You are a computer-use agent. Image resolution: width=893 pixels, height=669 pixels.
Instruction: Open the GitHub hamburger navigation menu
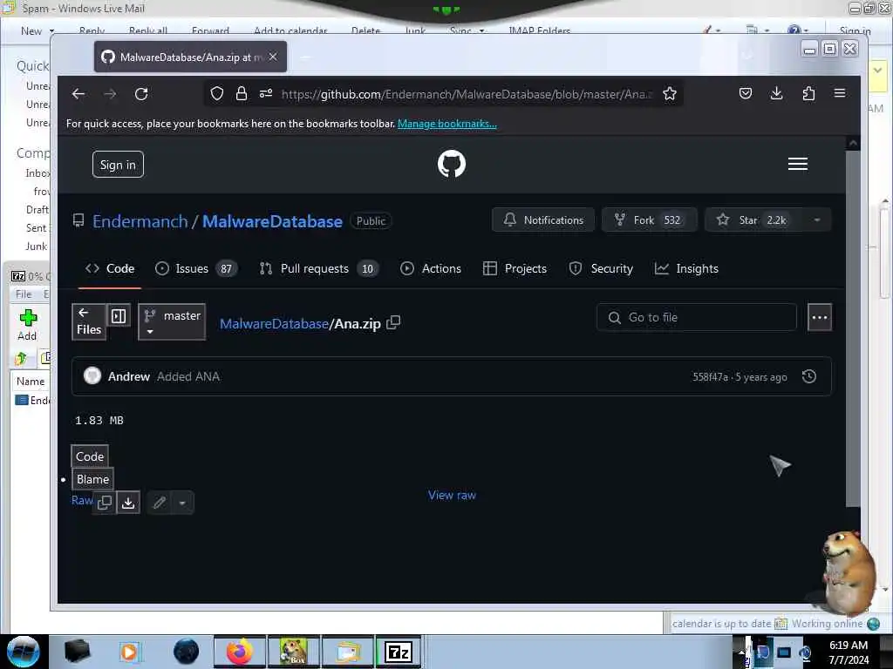pyautogui.click(x=797, y=164)
